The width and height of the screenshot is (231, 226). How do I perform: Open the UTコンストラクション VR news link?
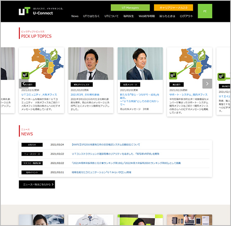tap(115, 154)
